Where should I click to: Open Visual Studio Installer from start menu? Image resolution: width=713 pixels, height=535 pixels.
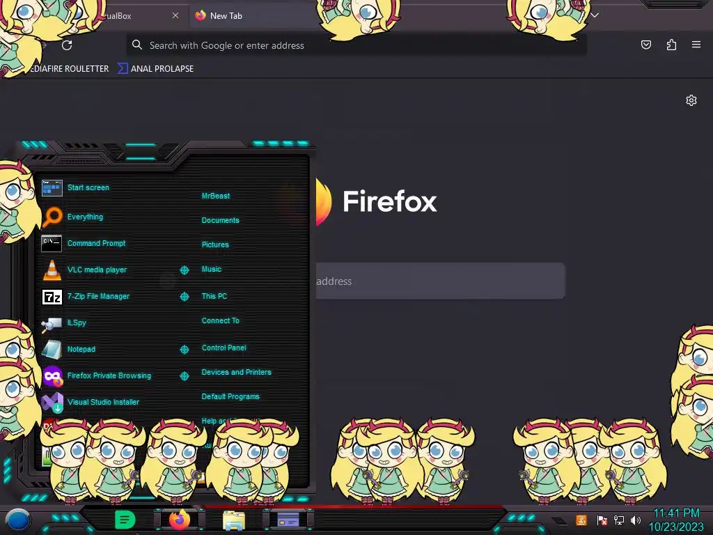click(103, 402)
